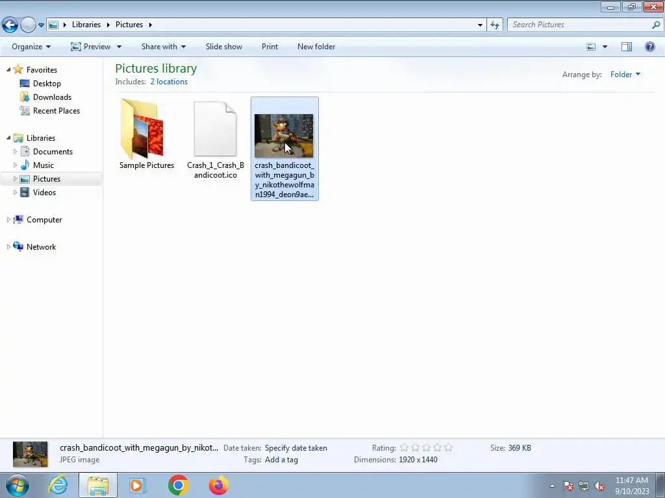Open the view options dropdown arrow
Image resolution: width=665 pixels, height=498 pixels.
tap(605, 47)
